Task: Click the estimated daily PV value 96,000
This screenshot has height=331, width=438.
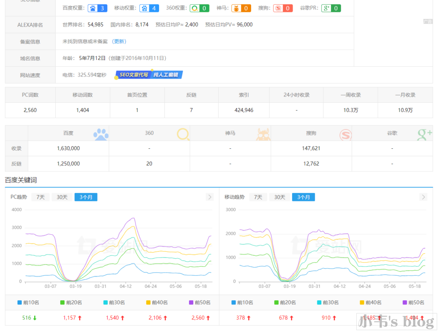Action: pos(245,24)
